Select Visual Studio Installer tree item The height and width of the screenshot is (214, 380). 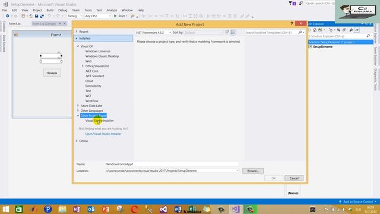tap(99, 121)
